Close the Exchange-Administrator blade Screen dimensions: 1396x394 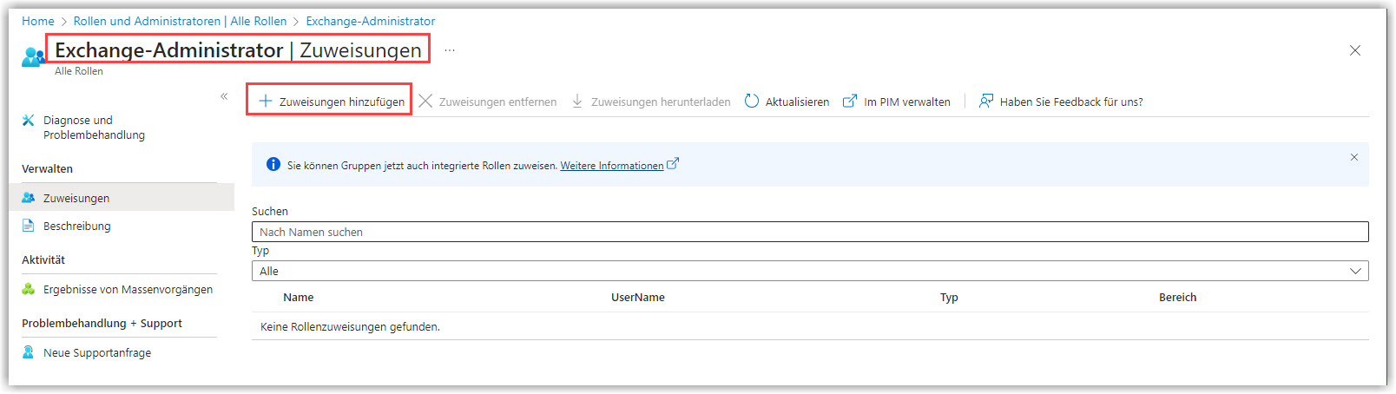tap(1355, 50)
